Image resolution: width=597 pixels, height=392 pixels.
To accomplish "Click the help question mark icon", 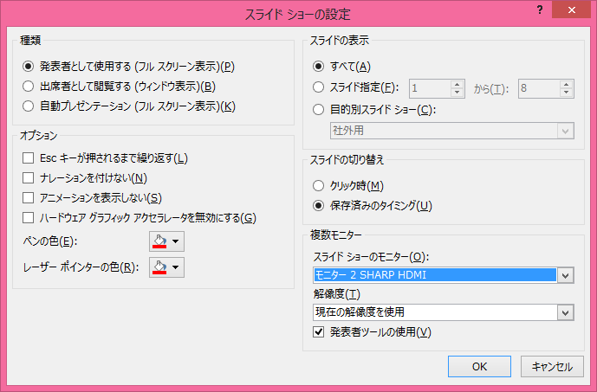I will pyautogui.click(x=540, y=9).
